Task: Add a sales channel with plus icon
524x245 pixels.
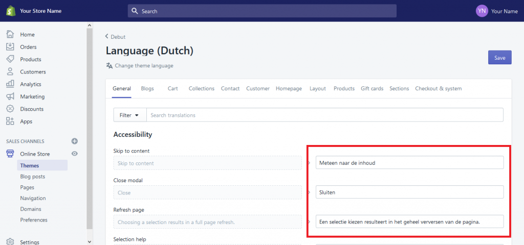Action: (x=75, y=141)
